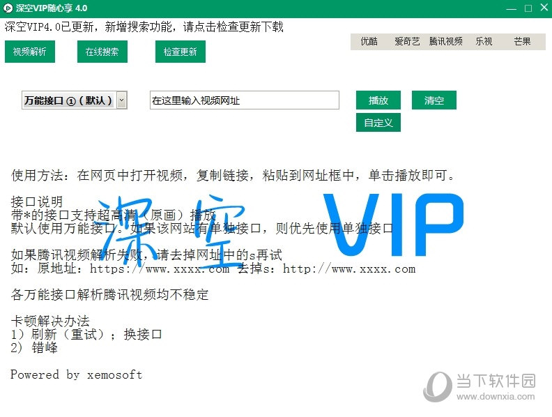Maximize the application window

pos(528,8)
